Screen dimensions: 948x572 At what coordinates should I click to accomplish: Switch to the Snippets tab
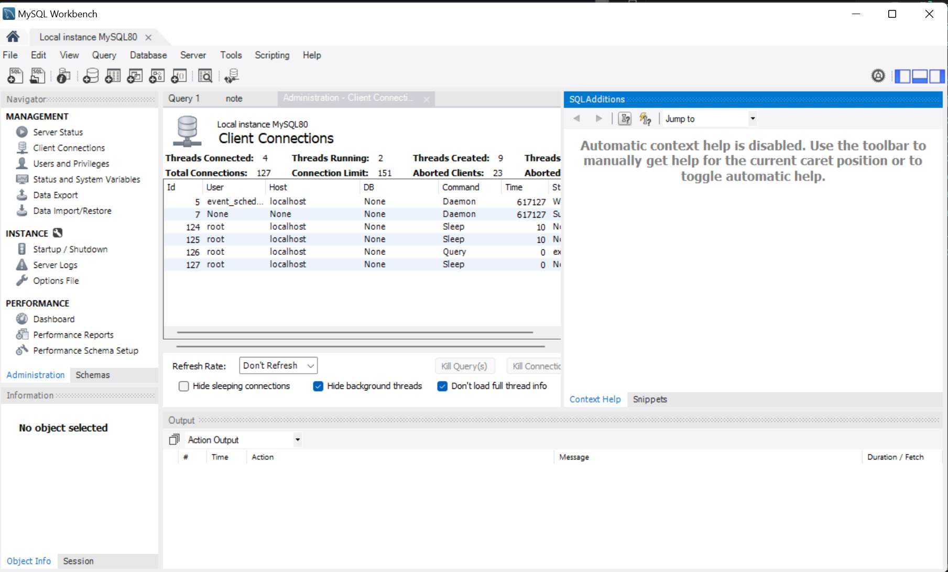pos(650,399)
